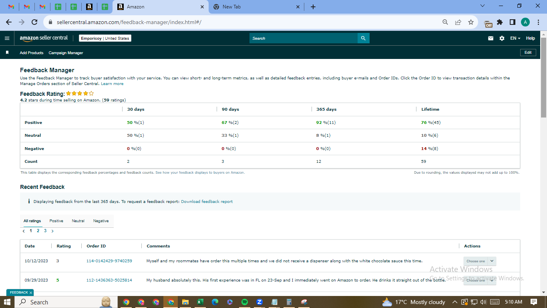Open order ID 114-0142429-9740259
The image size is (547, 308).
tap(109, 261)
